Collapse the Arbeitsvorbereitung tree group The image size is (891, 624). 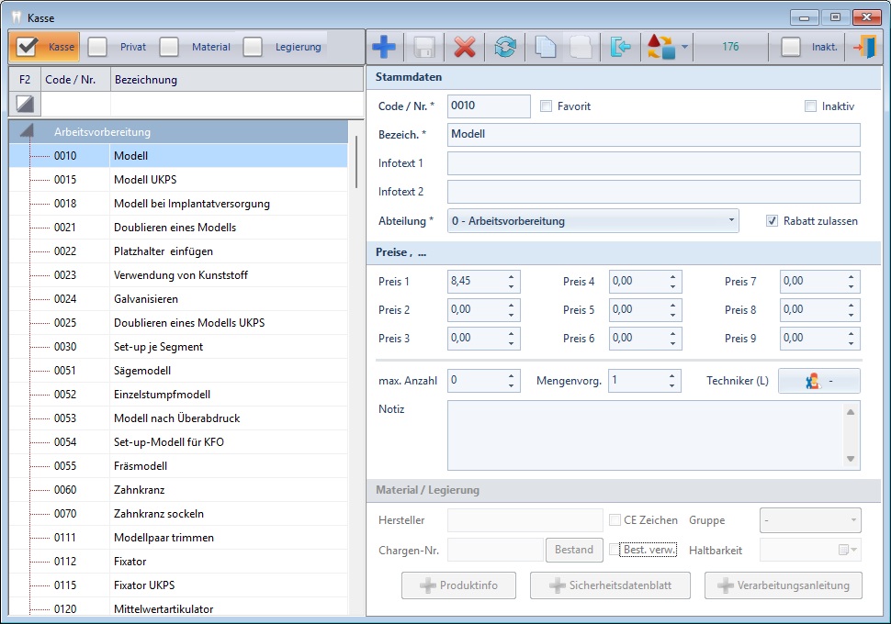pyautogui.click(x=26, y=132)
